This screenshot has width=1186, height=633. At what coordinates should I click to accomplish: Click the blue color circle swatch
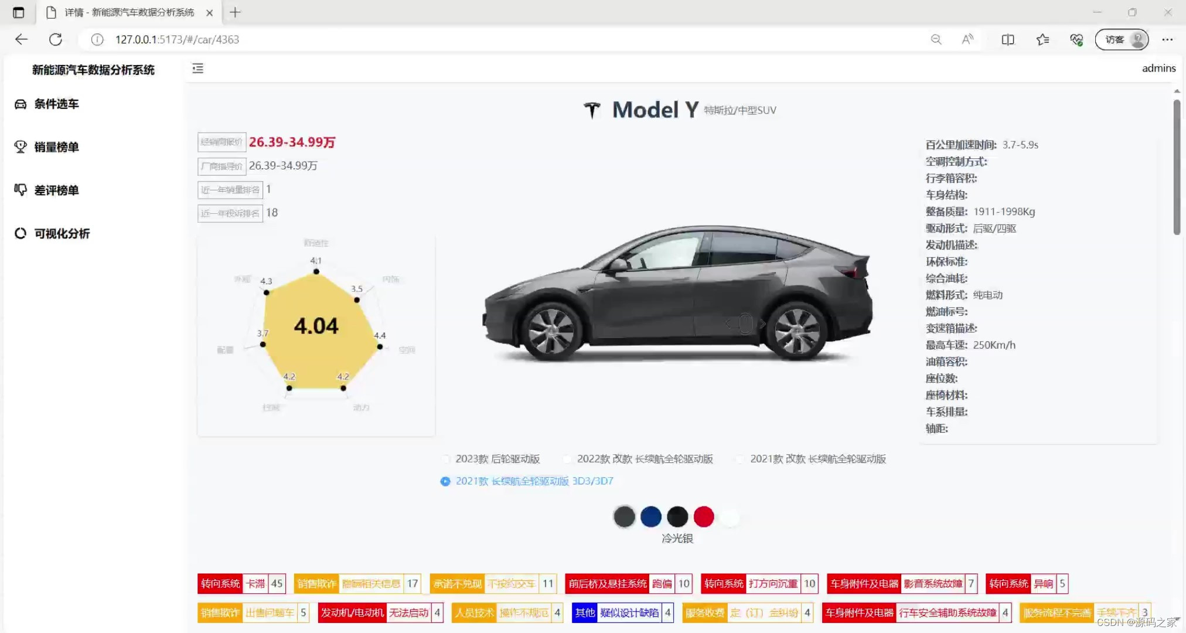tap(651, 515)
